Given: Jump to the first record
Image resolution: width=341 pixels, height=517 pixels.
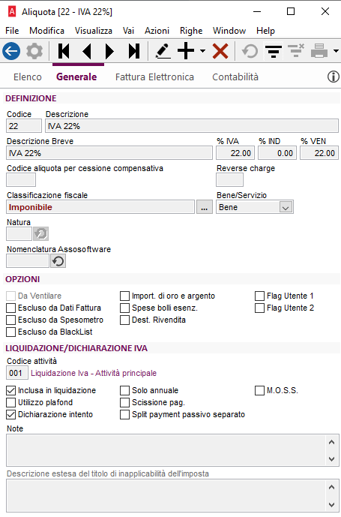Looking at the screenshot, I should (64, 52).
